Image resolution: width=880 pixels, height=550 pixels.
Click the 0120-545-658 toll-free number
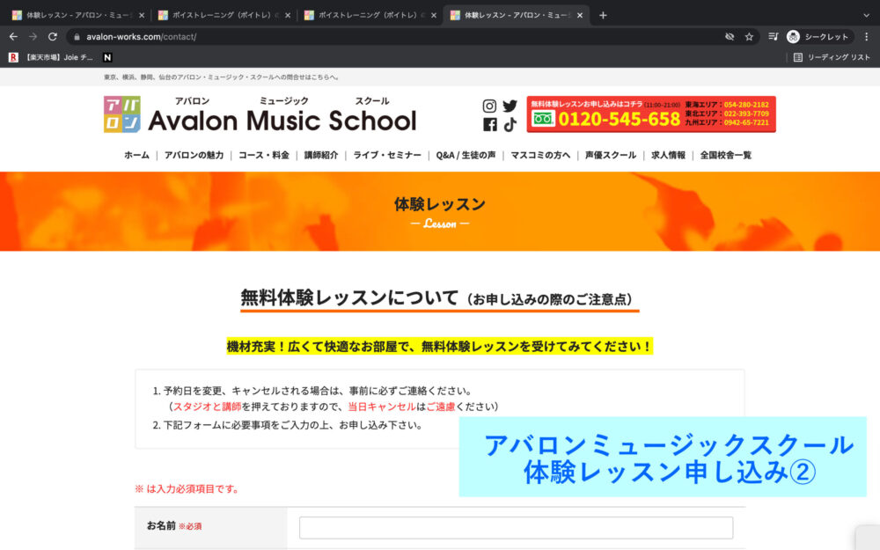619,119
